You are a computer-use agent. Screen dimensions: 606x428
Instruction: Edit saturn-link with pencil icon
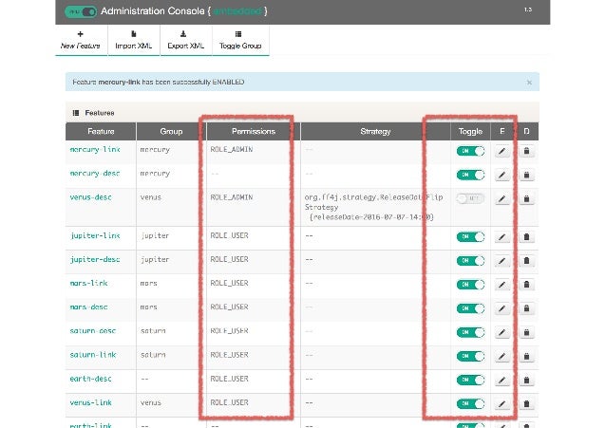point(502,356)
